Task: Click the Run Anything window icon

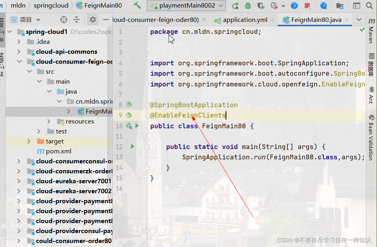Action: click(356, 6)
